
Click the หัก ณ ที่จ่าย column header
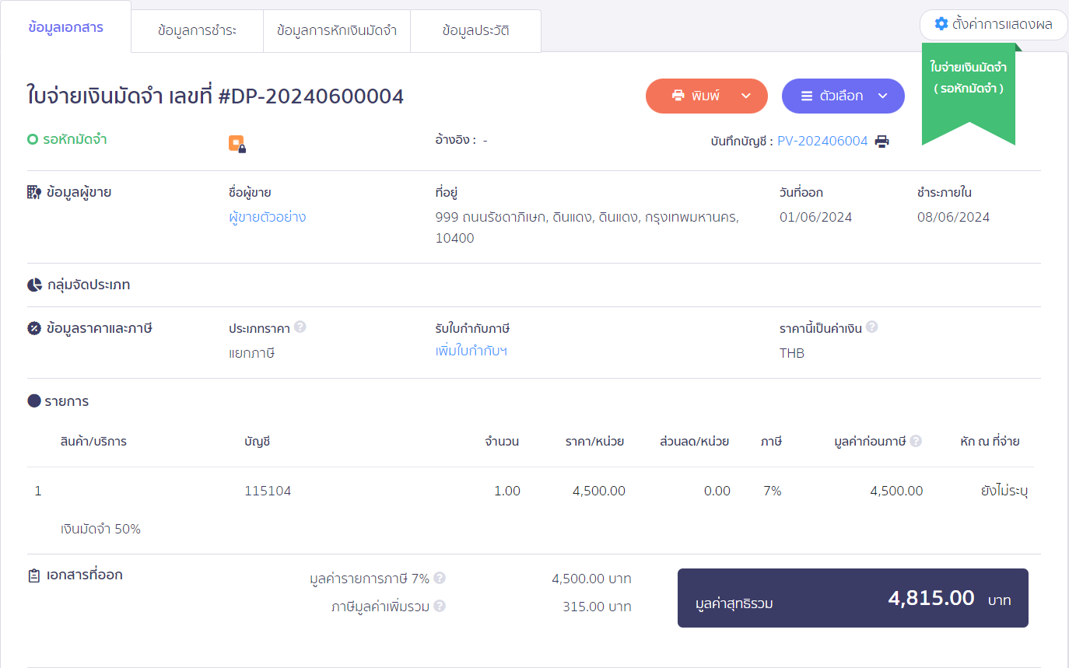pos(990,441)
